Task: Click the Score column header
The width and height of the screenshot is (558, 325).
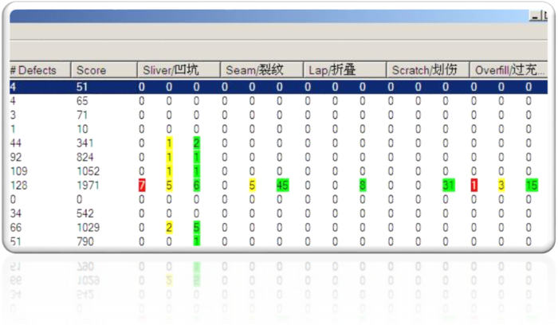Action: [x=104, y=70]
